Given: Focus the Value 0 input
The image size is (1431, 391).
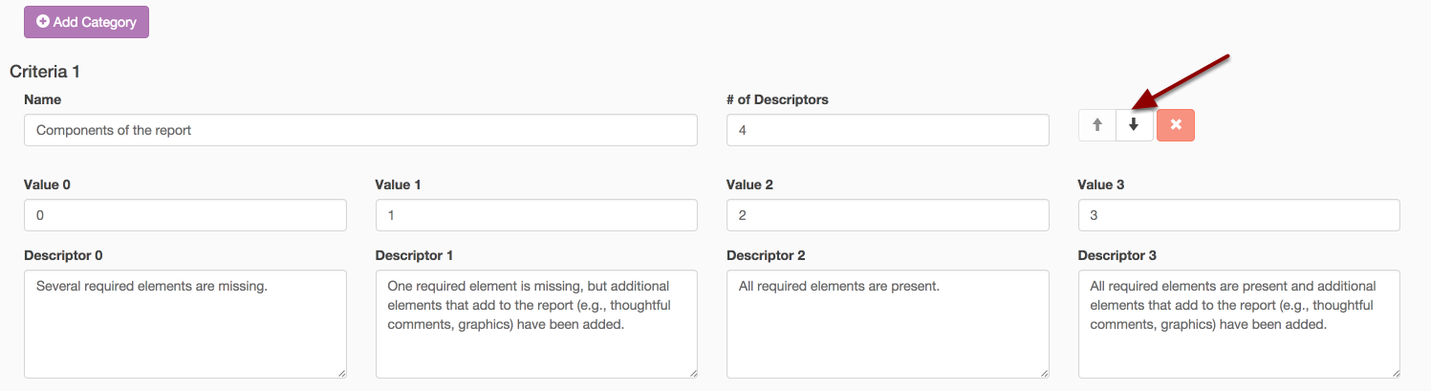Looking at the screenshot, I should pos(184,215).
